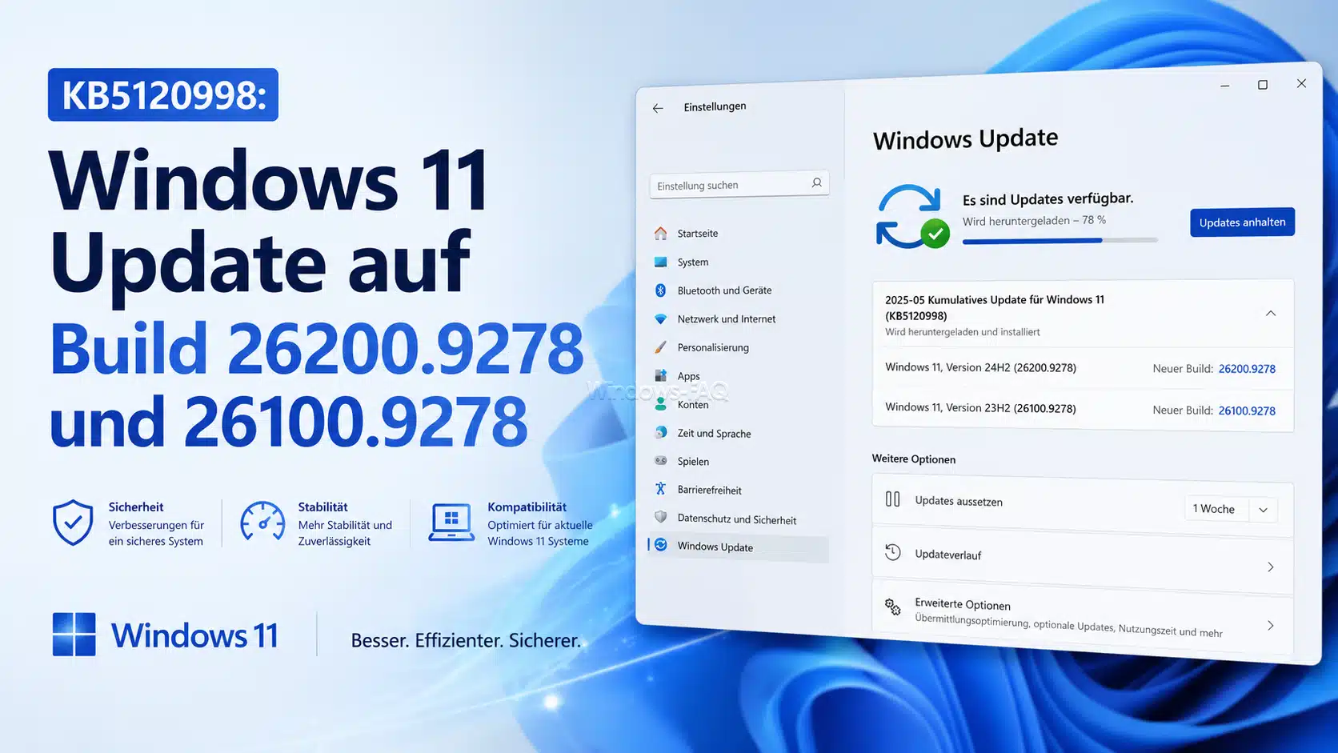Open the 26200.9278 build link
1338x753 pixels.
click(x=1247, y=369)
